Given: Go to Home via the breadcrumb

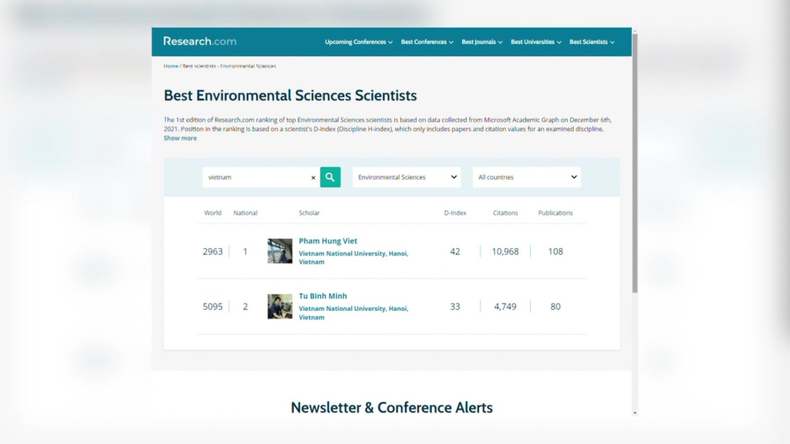Looking at the screenshot, I should point(170,66).
